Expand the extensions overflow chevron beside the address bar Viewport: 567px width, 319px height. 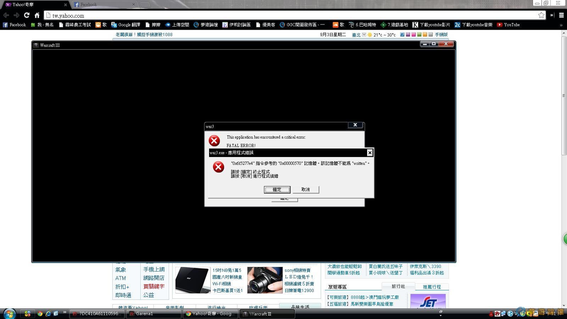[x=552, y=15]
